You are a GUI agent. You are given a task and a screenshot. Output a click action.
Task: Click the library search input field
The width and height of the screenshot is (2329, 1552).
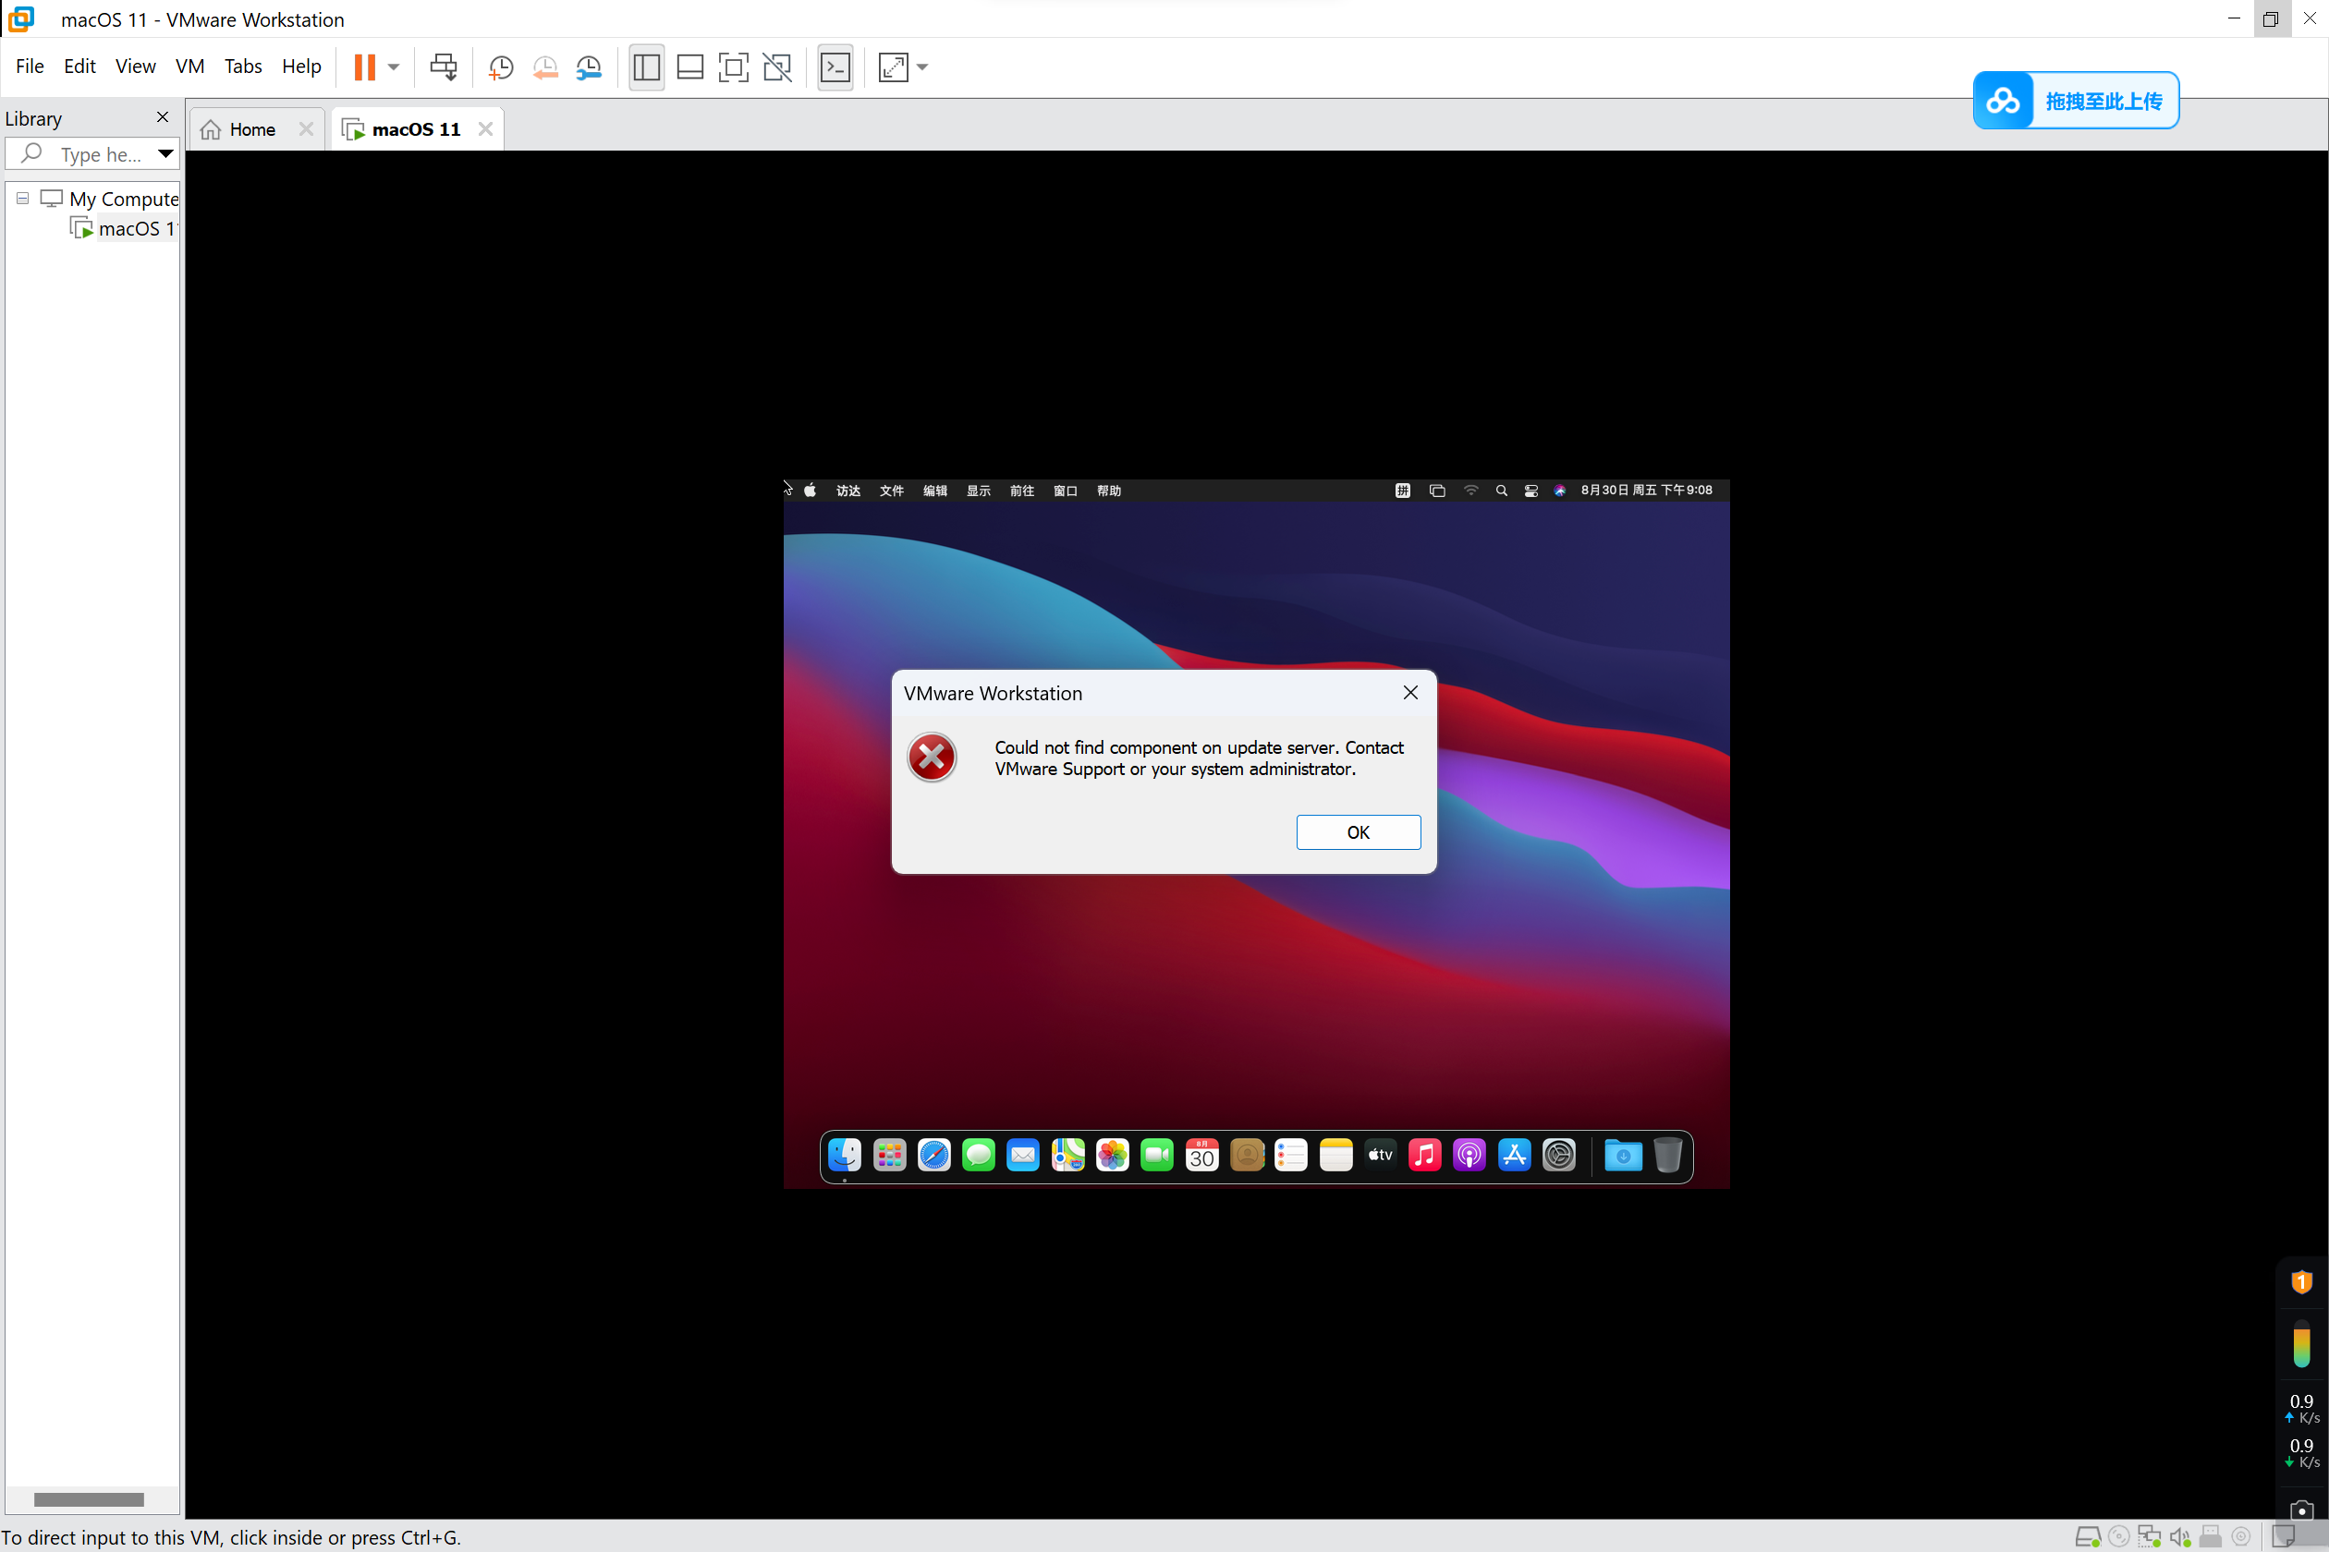point(99,154)
